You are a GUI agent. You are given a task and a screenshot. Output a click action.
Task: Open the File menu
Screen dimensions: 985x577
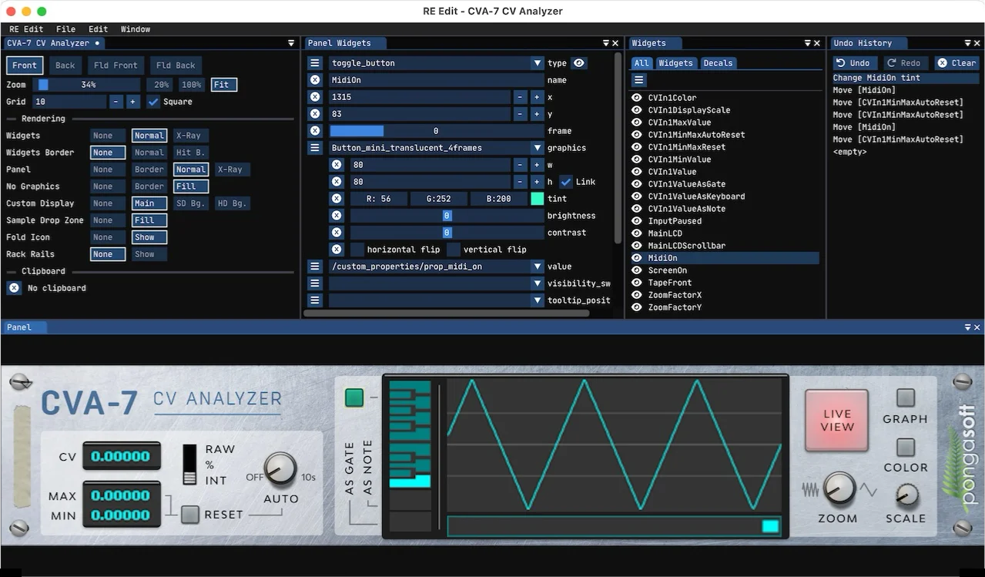pos(65,29)
